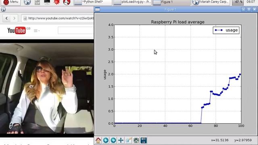Open the Configure subplots tool
Image resolution: width=258 pixels, height=145 pixels.
tap(136, 140)
